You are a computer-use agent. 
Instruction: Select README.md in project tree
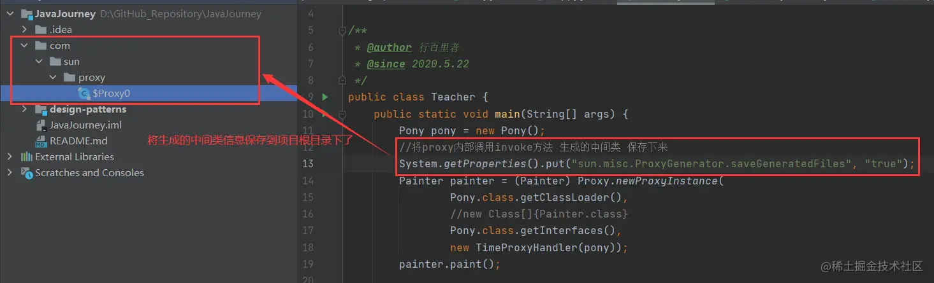point(78,141)
